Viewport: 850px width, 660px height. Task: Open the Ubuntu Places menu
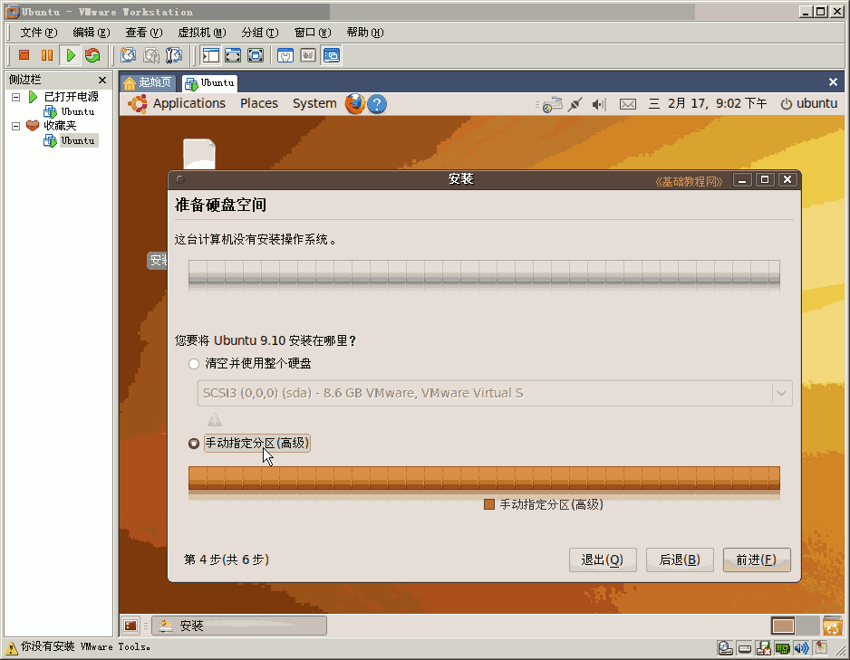[x=259, y=103]
